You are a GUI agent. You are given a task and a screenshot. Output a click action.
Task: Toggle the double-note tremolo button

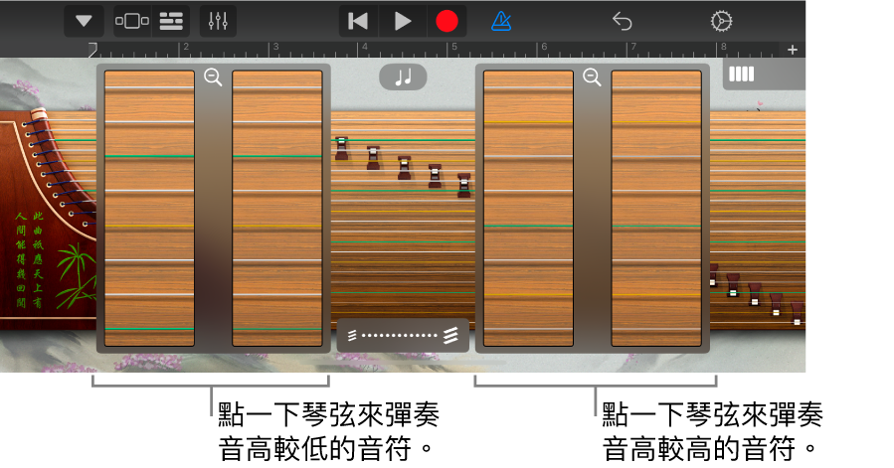tap(403, 77)
